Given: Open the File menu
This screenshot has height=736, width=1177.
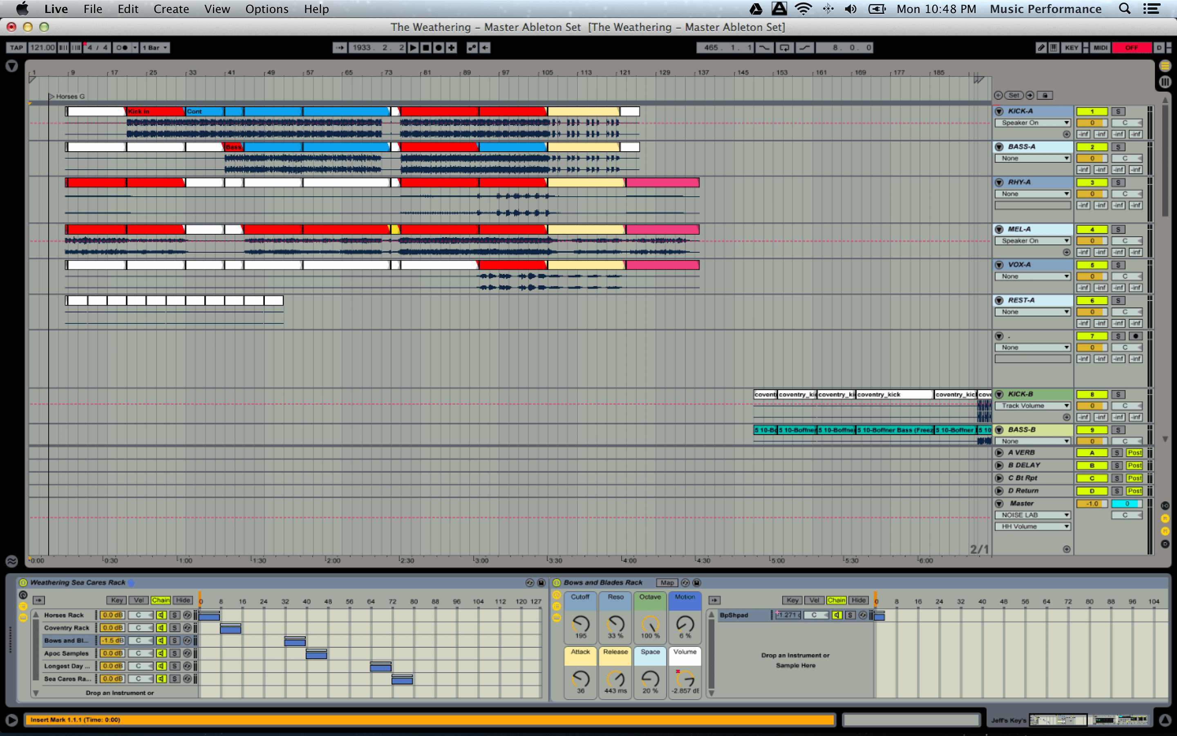Looking at the screenshot, I should (92, 9).
